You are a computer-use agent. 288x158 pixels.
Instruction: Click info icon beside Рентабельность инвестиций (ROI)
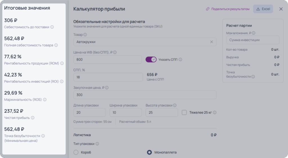[x=62, y=81]
